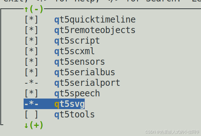201x136 pixels.
Task: Uncheck the qt5script option box
Action: (x=31, y=41)
